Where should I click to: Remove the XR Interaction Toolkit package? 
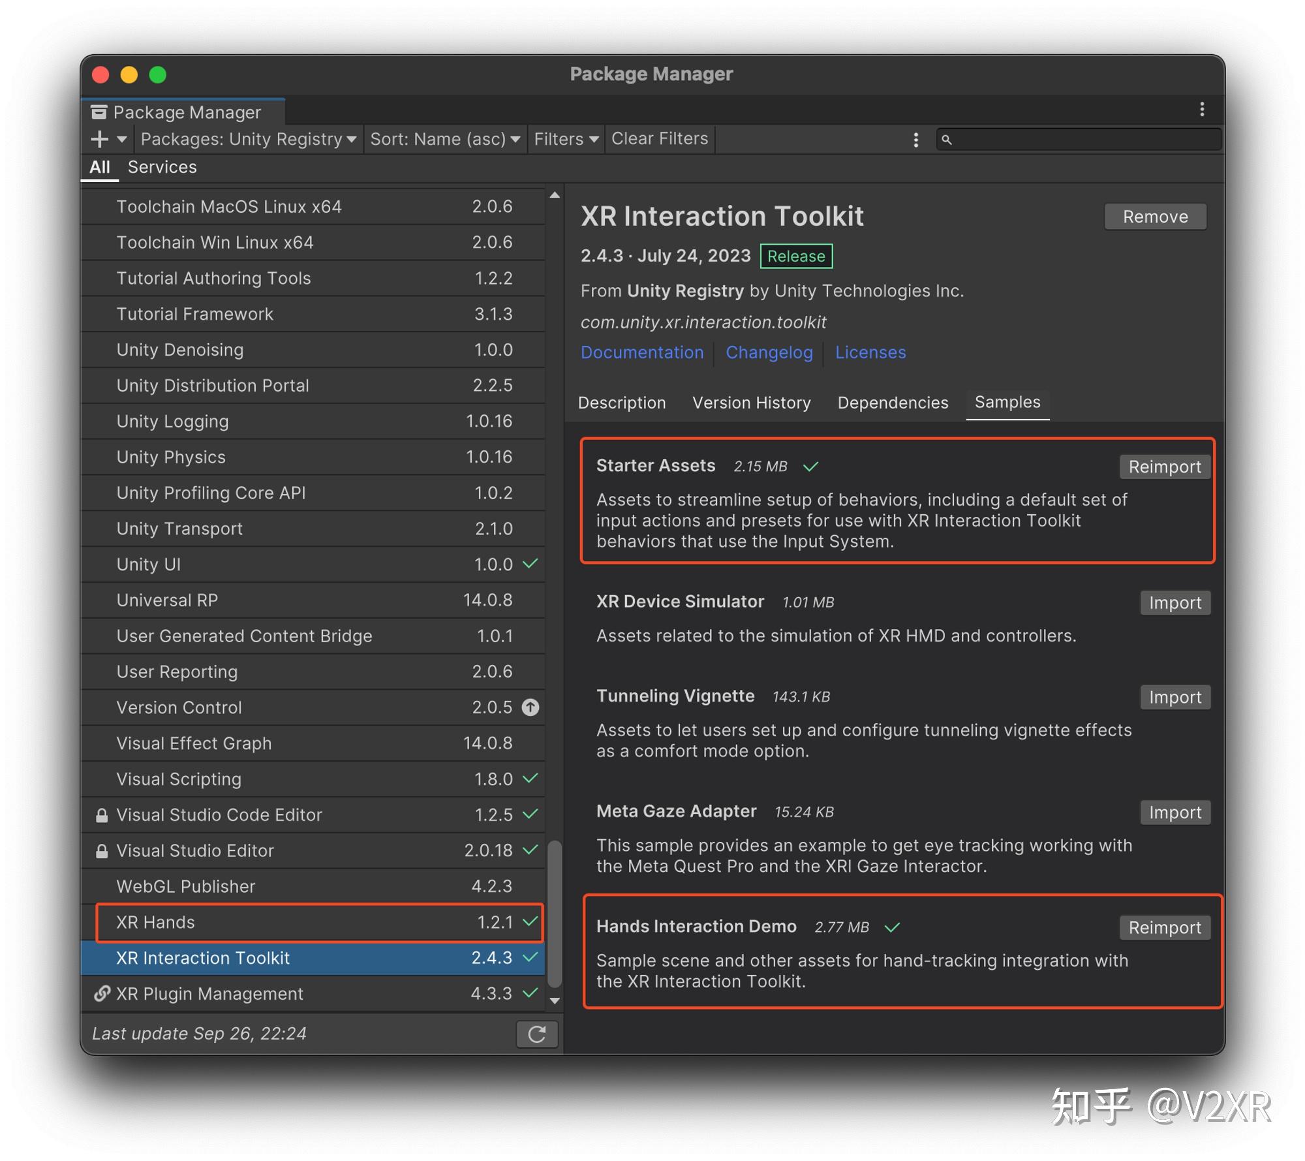click(1154, 217)
